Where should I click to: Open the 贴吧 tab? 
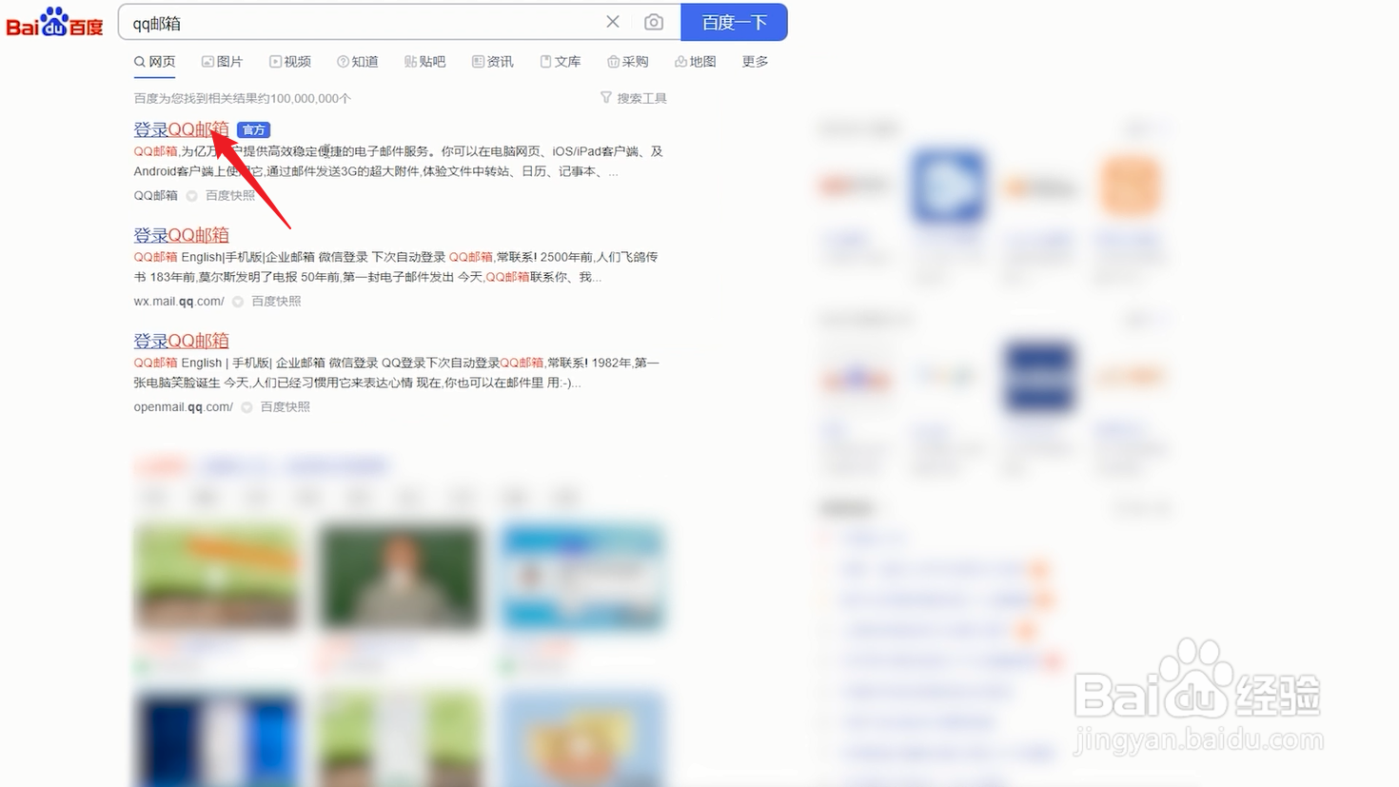425,62
